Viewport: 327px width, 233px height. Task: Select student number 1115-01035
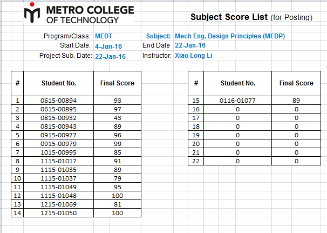point(59,170)
